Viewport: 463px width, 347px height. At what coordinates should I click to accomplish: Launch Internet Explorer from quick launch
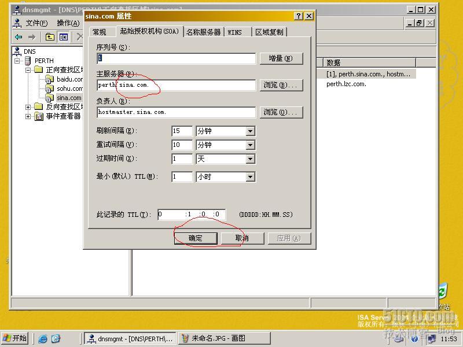click(43, 338)
